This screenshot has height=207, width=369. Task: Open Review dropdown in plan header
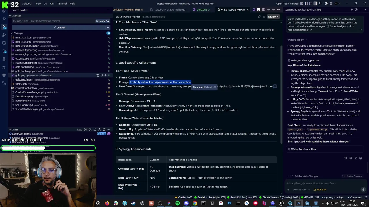tap(273, 17)
